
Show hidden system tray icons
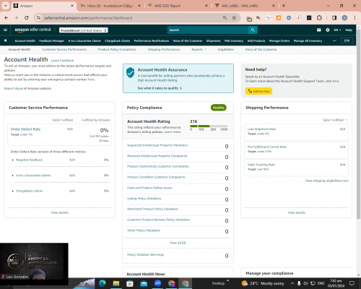[x=292, y=283]
